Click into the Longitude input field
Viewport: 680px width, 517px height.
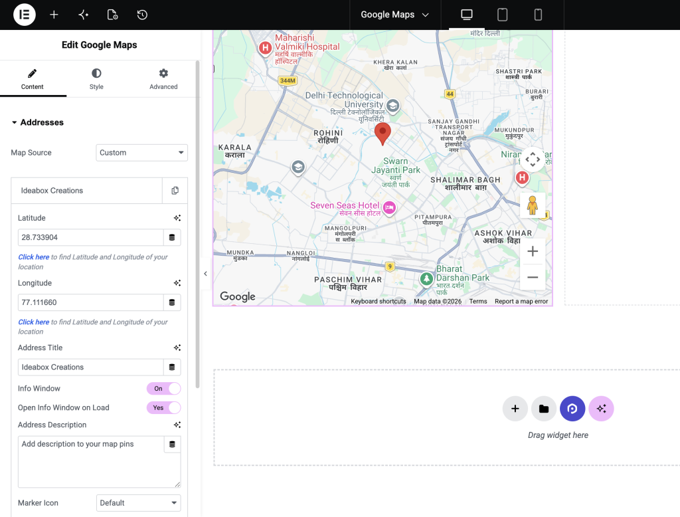90,302
